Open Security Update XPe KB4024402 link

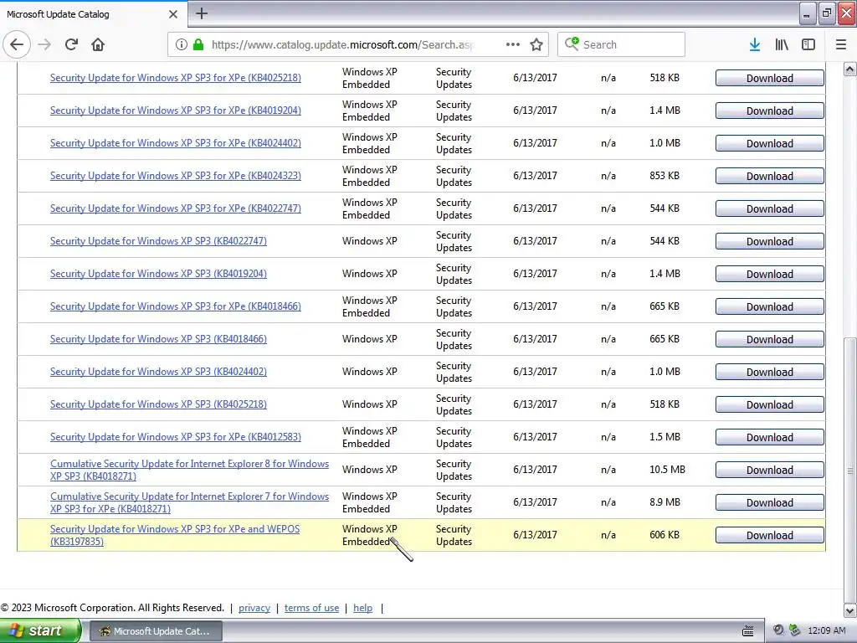pos(176,143)
